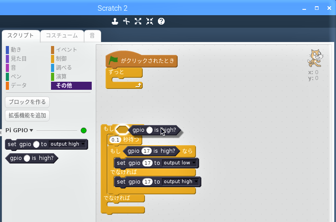Image resolution: width=336 pixels, height=222 pixels.
Task: Click the Scratch 2 window title
Action: (x=112, y=8)
